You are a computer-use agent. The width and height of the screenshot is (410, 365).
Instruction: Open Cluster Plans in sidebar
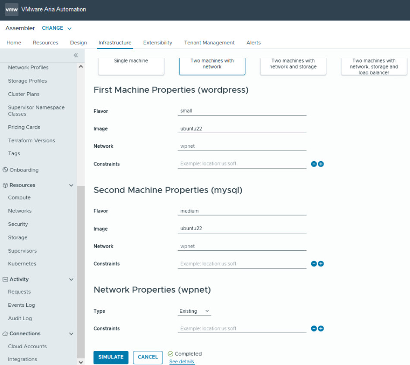24,94
